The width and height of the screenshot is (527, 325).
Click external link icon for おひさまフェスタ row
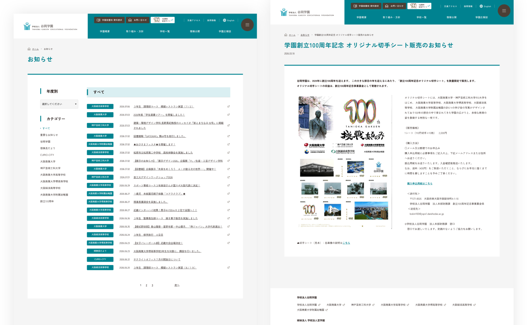click(x=229, y=144)
